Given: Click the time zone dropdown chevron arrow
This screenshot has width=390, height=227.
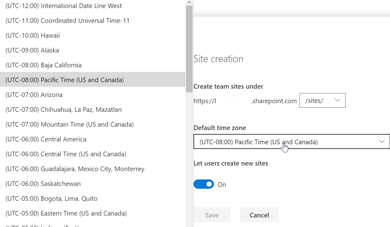Looking at the screenshot, I should click(x=382, y=142).
